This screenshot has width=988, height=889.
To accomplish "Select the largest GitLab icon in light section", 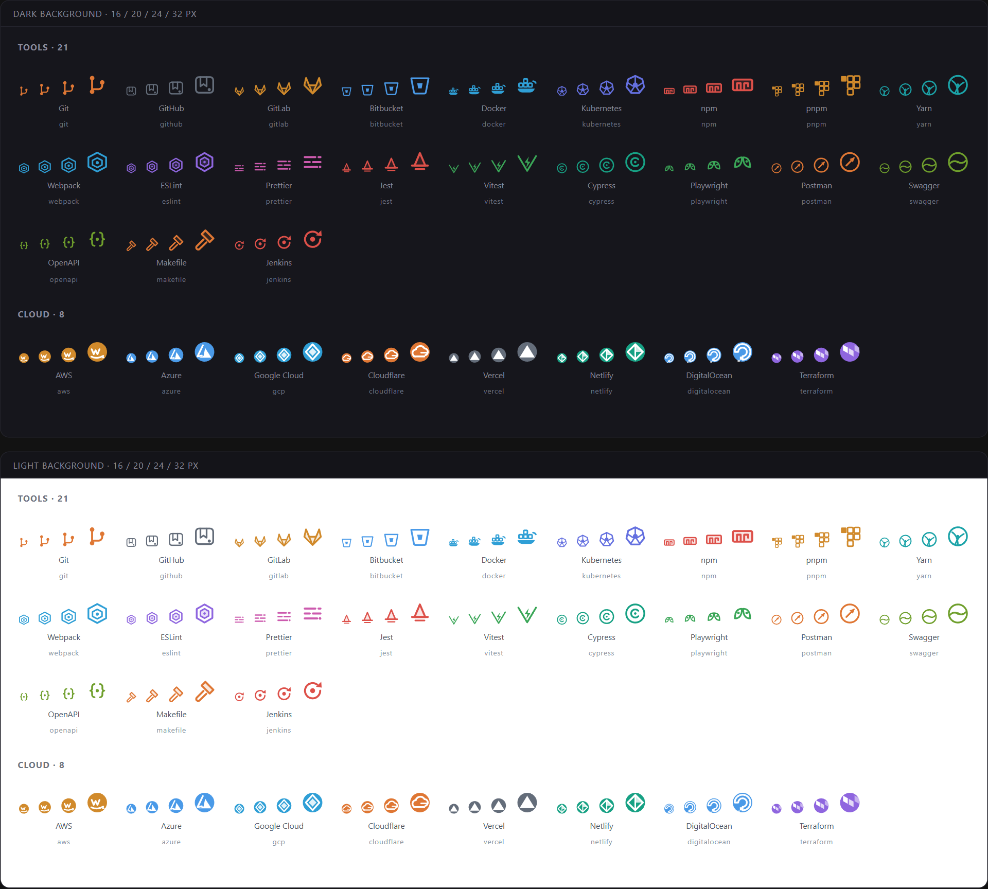I will coord(312,536).
